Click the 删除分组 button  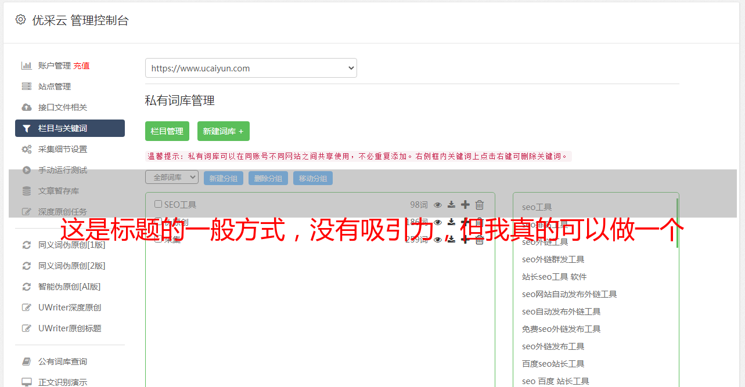(x=268, y=178)
